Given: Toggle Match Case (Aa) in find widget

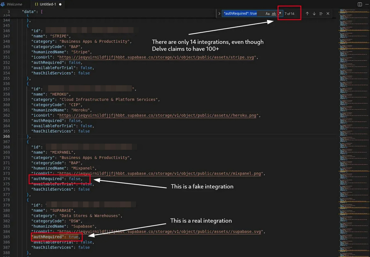Looking at the screenshot, I should [x=268, y=14].
